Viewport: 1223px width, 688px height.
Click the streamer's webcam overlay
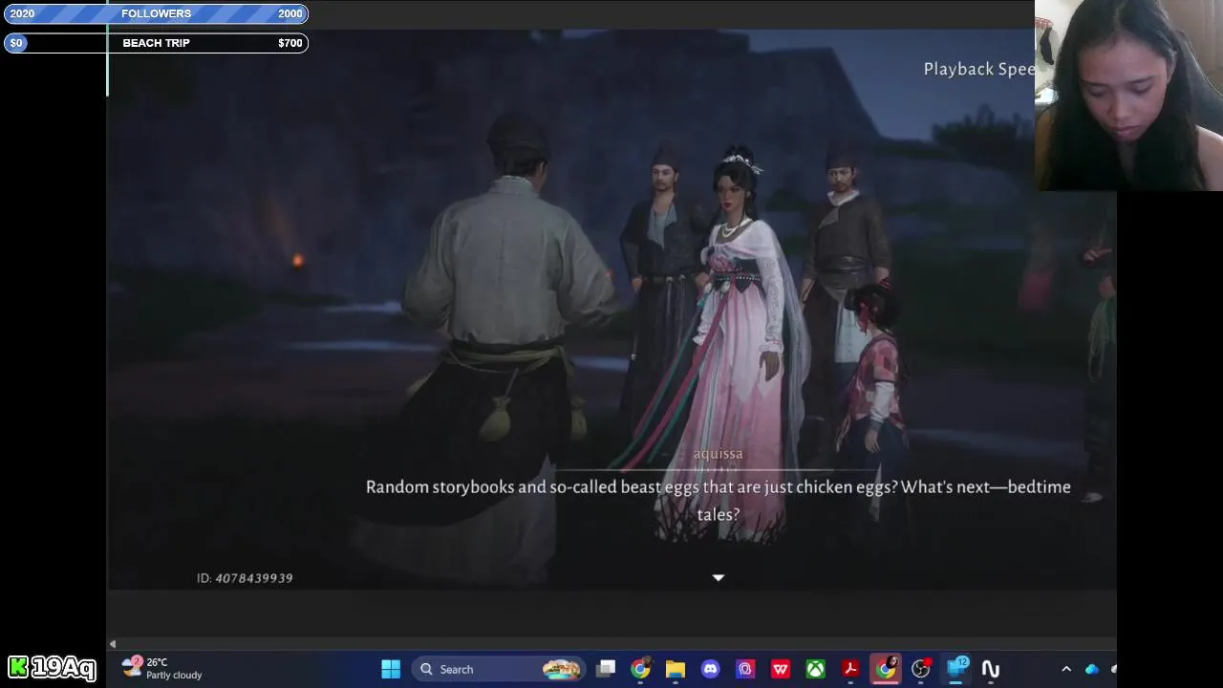1128,96
